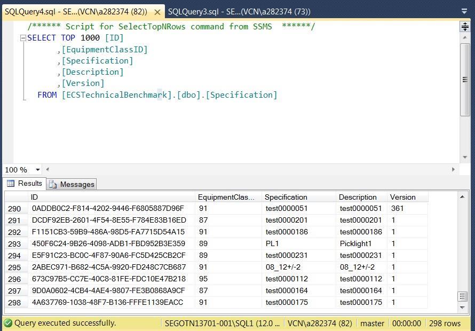Click the editor horizontal scroll right arrow

click(453, 169)
